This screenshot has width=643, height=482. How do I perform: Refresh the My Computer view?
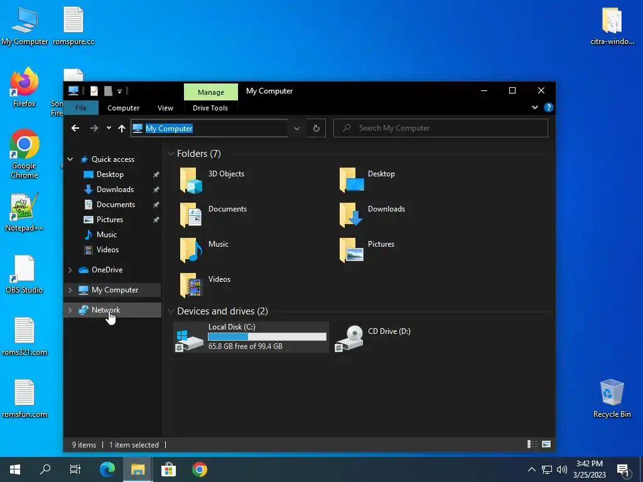pos(316,128)
